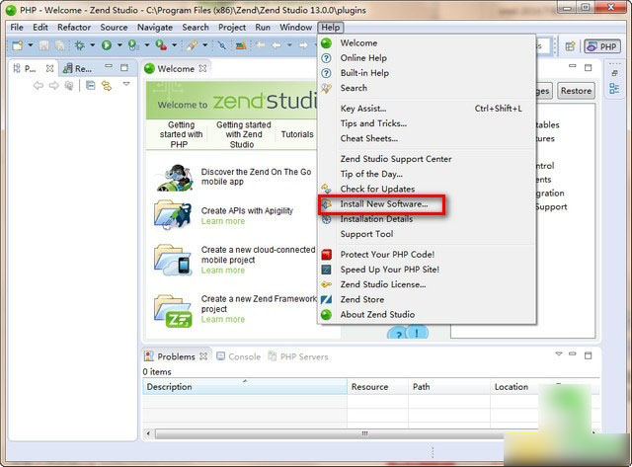Click the Forward navigation arrow in main toolbar
This screenshot has height=467, width=632.
click(303, 45)
